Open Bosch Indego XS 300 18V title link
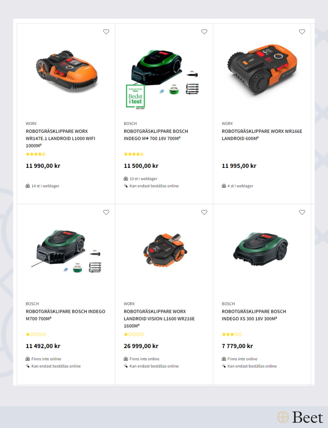This screenshot has height=428, width=328. pos(254,315)
